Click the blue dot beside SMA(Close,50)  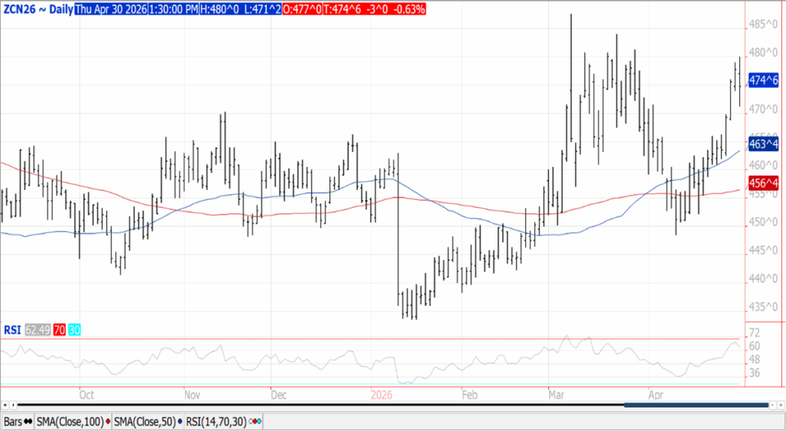pos(180,422)
